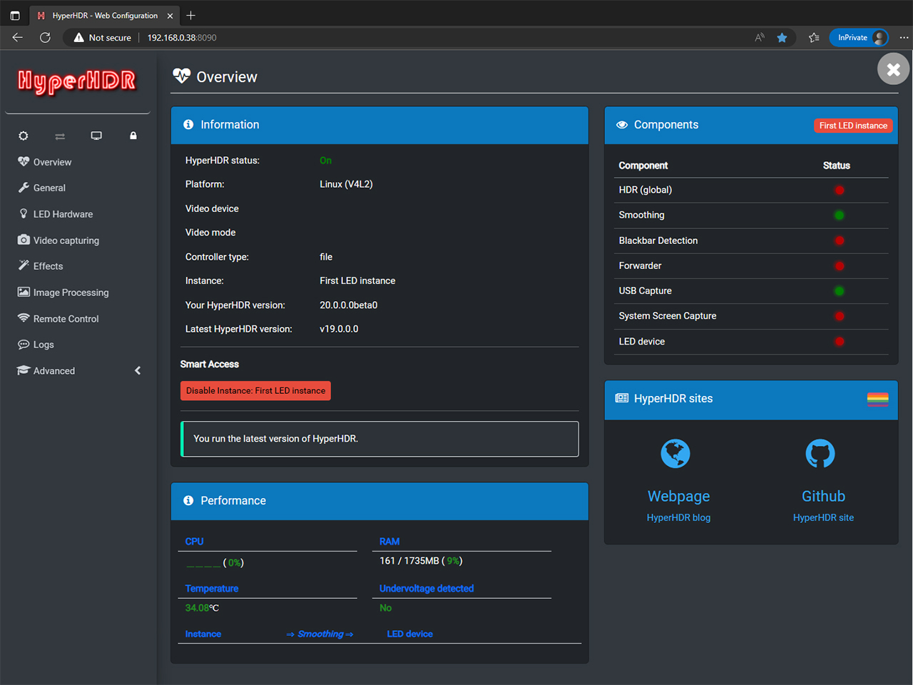This screenshot has height=685, width=913.
Task: Toggle Smoothing status indicator
Action: coord(840,215)
